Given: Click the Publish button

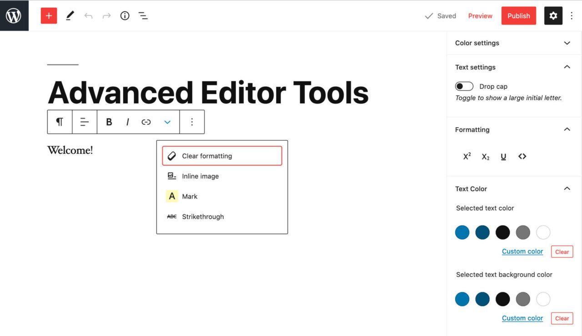Looking at the screenshot, I should pos(518,15).
